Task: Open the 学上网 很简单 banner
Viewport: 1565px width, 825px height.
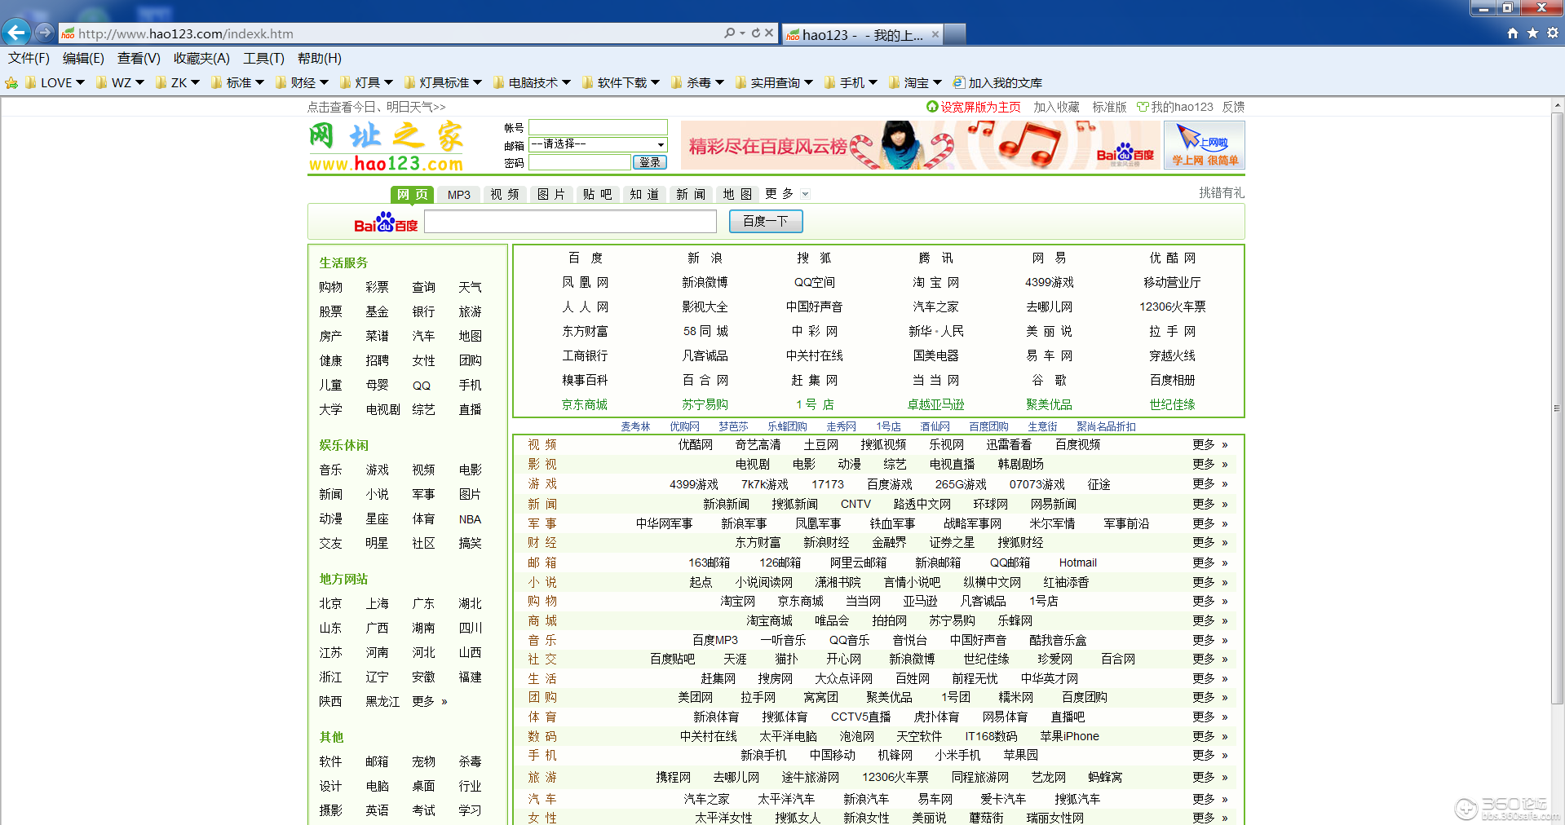Action: pyautogui.click(x=1205, y=145)
